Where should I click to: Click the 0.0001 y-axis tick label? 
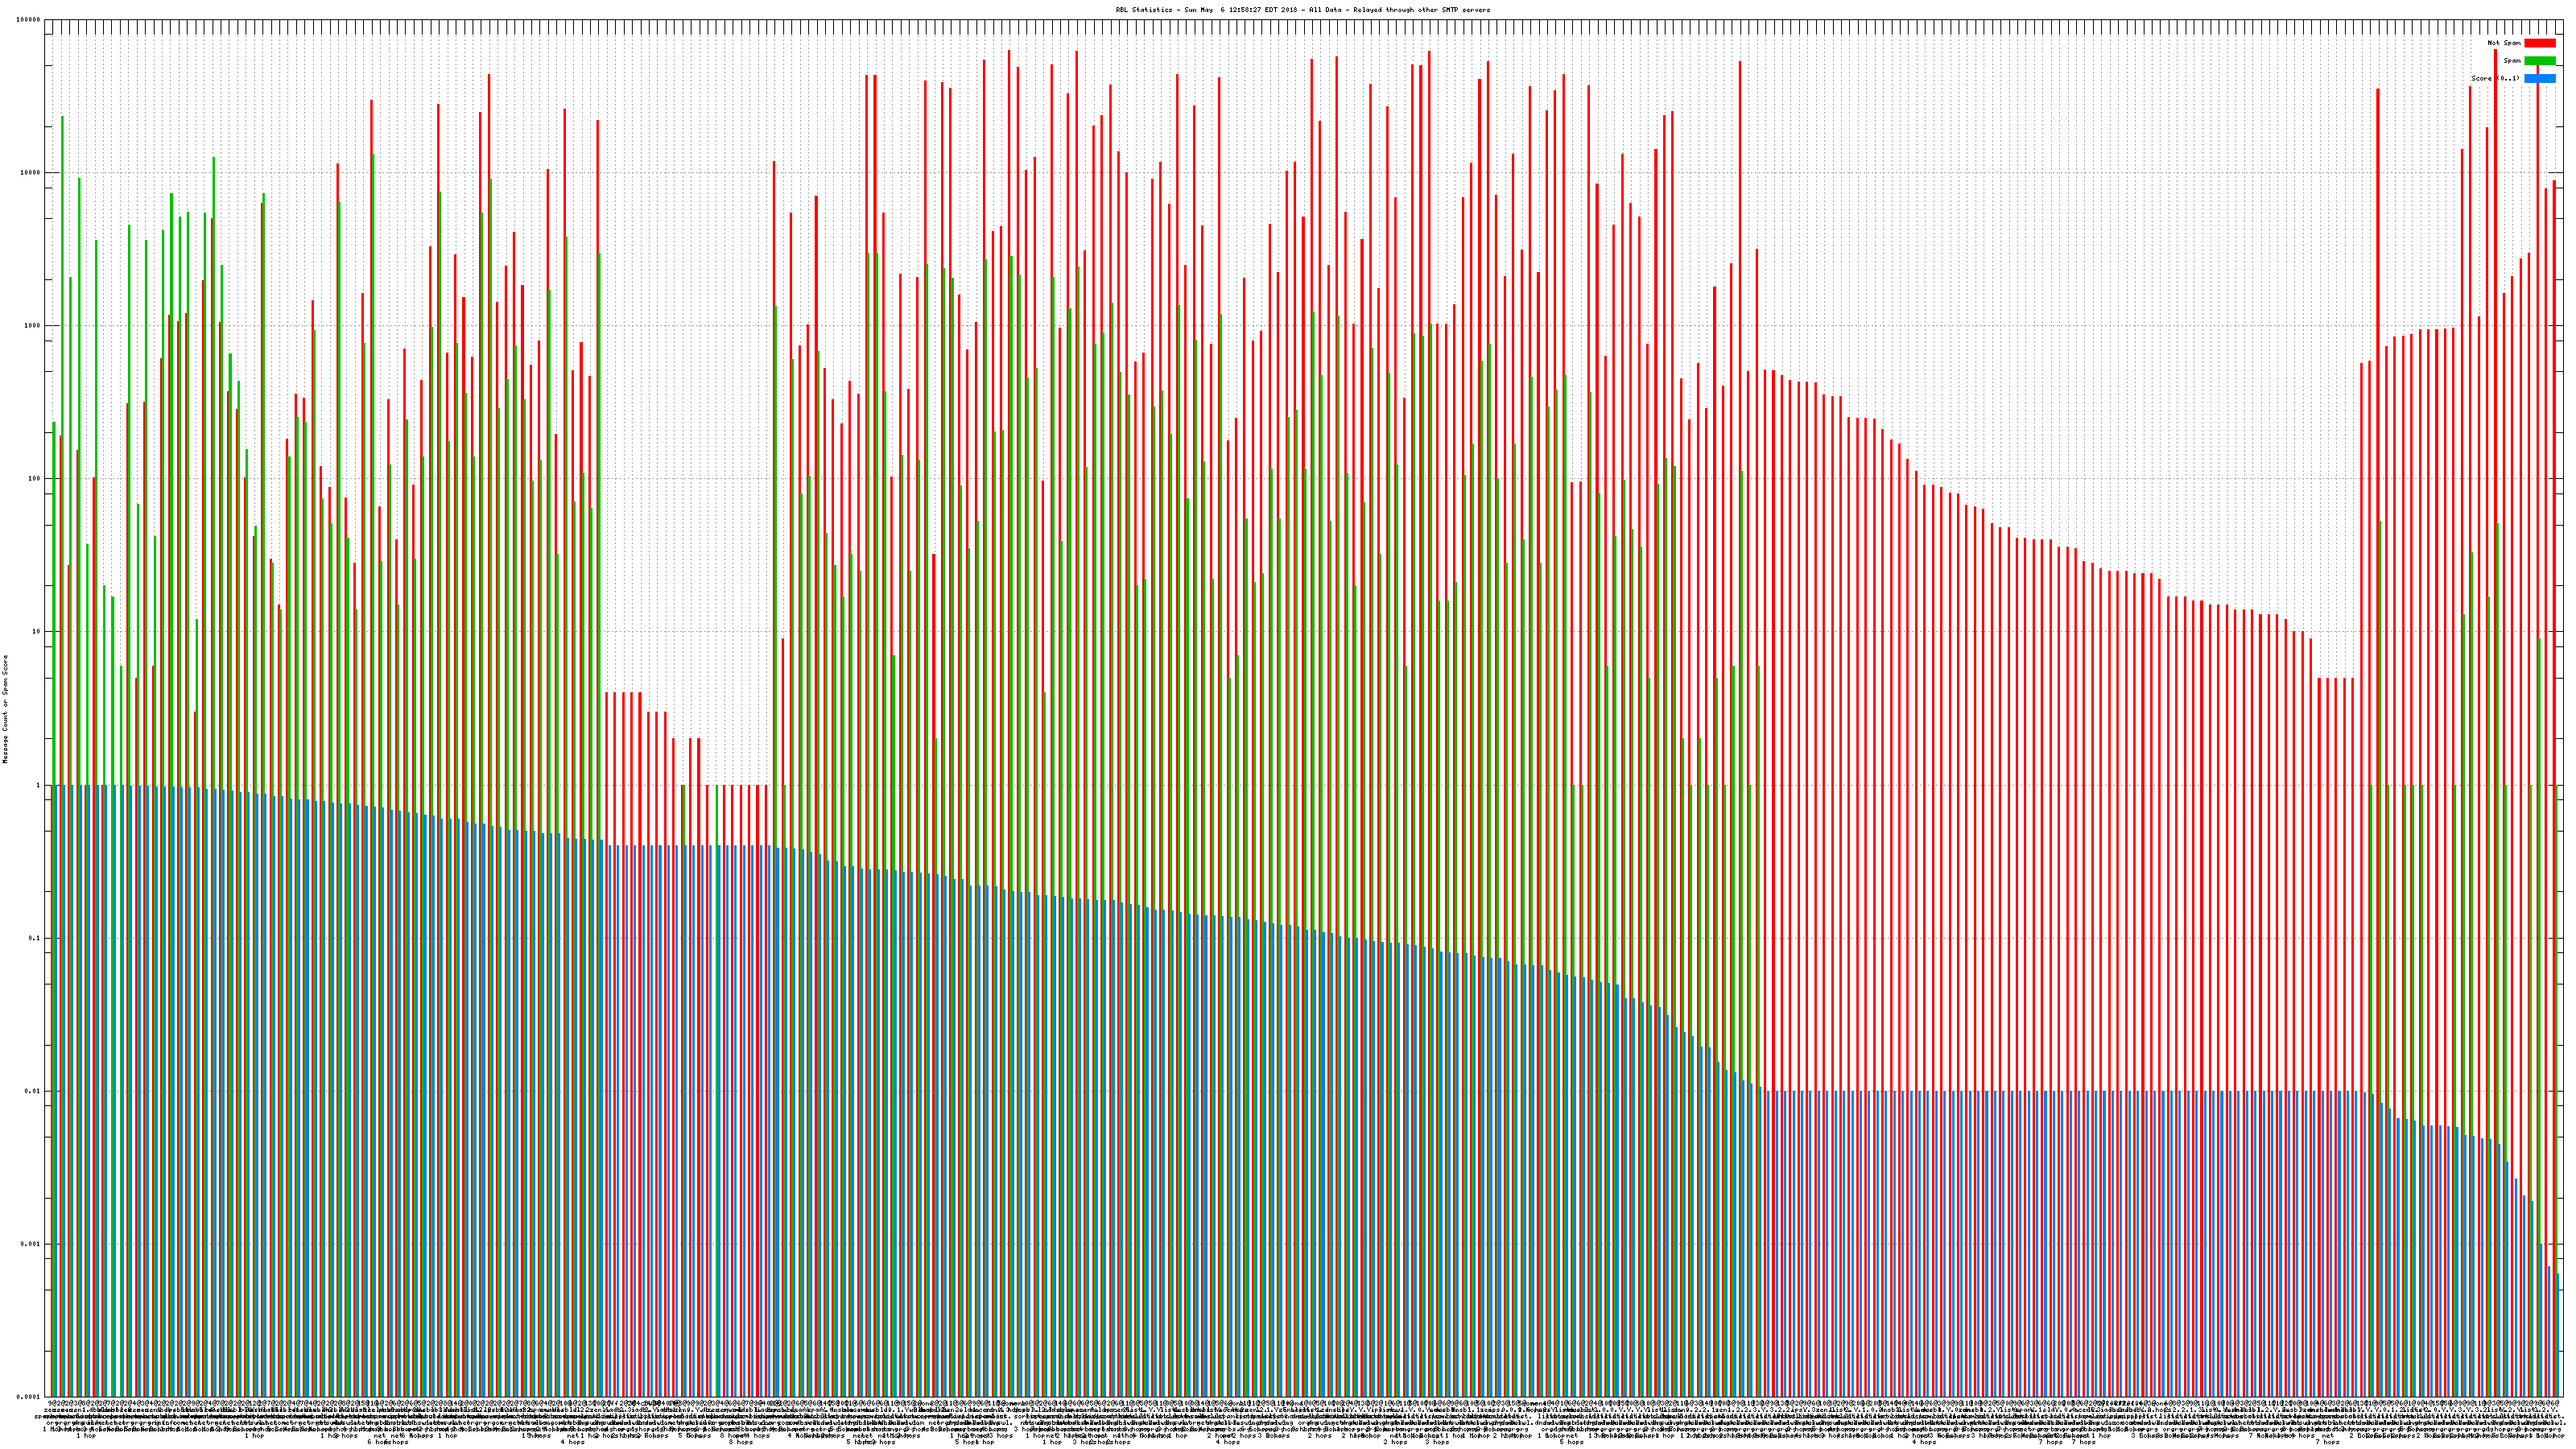(29, 1397)
